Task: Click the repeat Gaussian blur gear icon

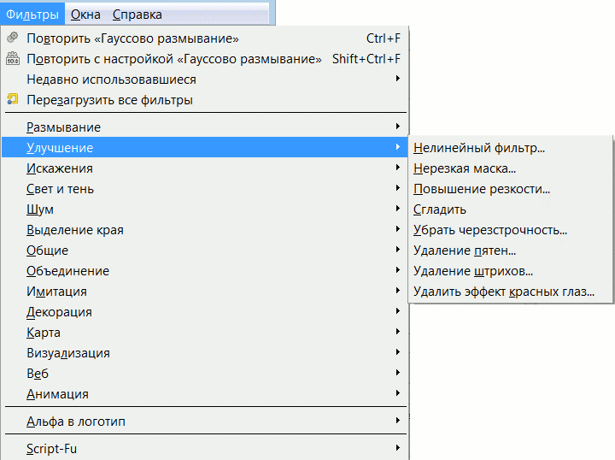Action: [x=12, y=38]
